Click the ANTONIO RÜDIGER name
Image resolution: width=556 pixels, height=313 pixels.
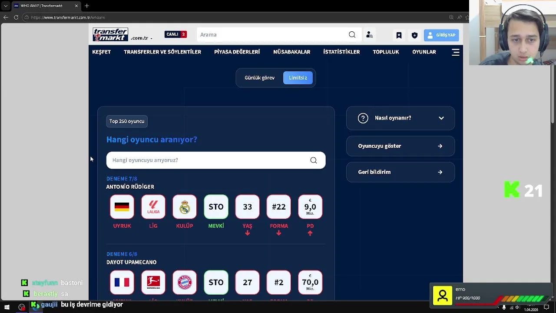pyautogui.click(x=130, y=187)
